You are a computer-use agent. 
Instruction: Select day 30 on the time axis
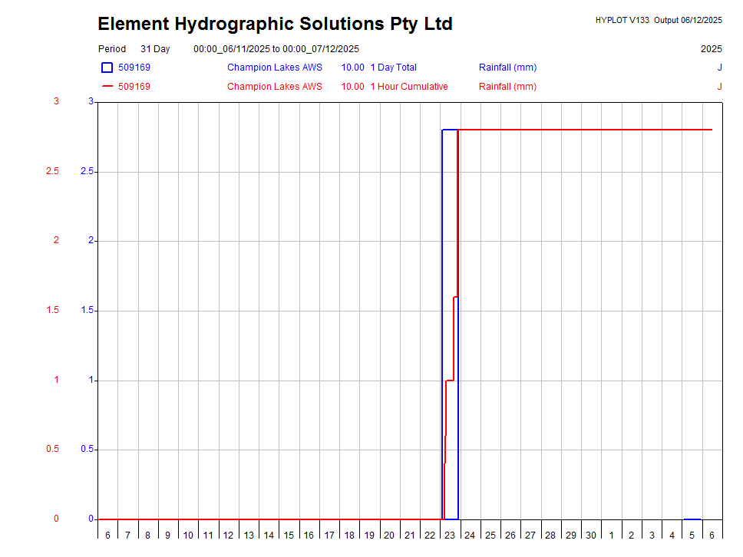[591, 535]
